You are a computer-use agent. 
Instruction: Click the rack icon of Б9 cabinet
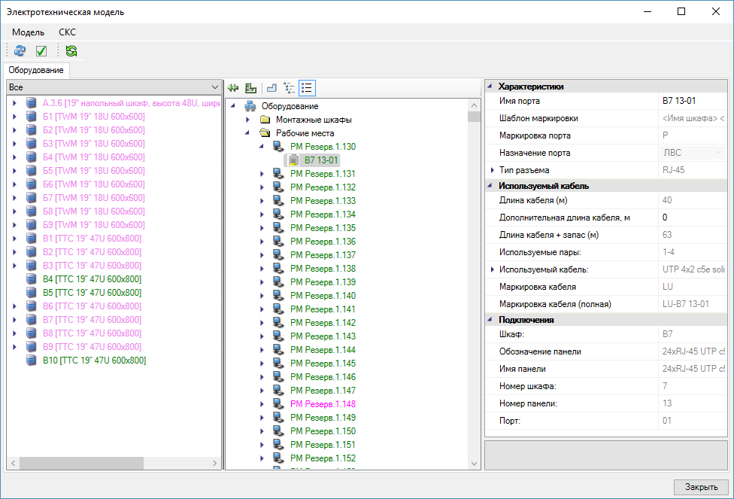coord(32,225)
